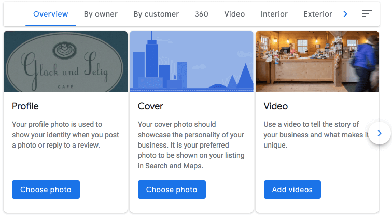Click the Cover card heading

point(150,106)
